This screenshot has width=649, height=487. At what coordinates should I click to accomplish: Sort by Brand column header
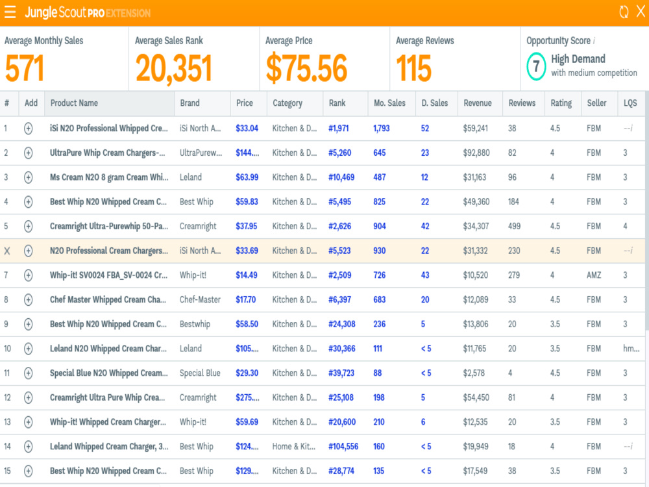(x=202, y=103)
